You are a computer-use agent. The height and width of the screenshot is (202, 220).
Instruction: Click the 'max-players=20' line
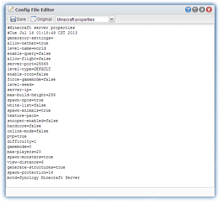pyautogui.click(x=24, y=152)
